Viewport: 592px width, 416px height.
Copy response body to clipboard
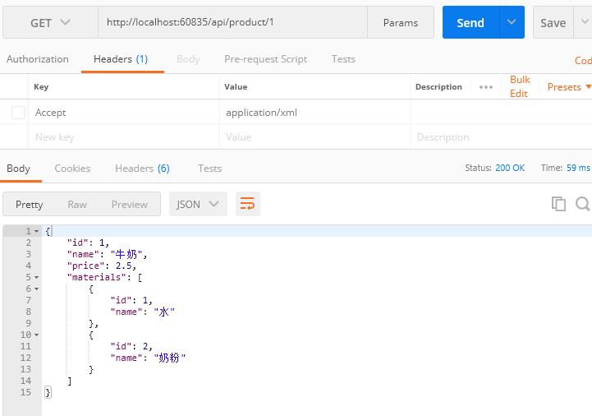point(558,204)
